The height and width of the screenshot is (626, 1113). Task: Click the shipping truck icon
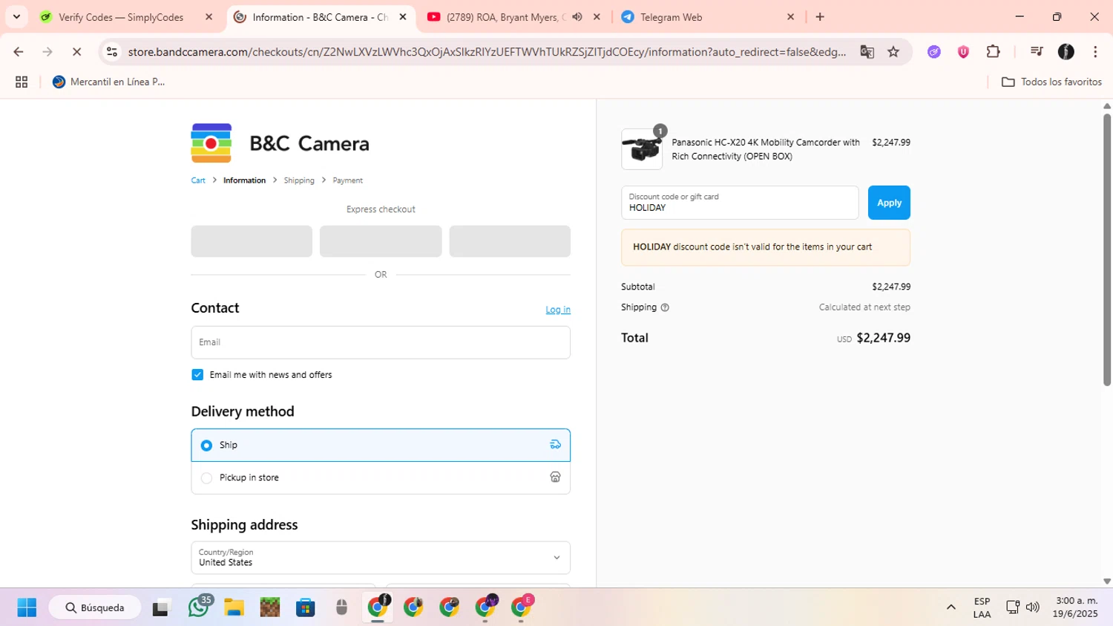tap(555, 445)
